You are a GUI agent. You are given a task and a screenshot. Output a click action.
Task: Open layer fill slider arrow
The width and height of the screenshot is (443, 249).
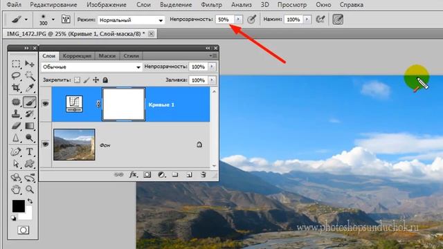point(212,80)
